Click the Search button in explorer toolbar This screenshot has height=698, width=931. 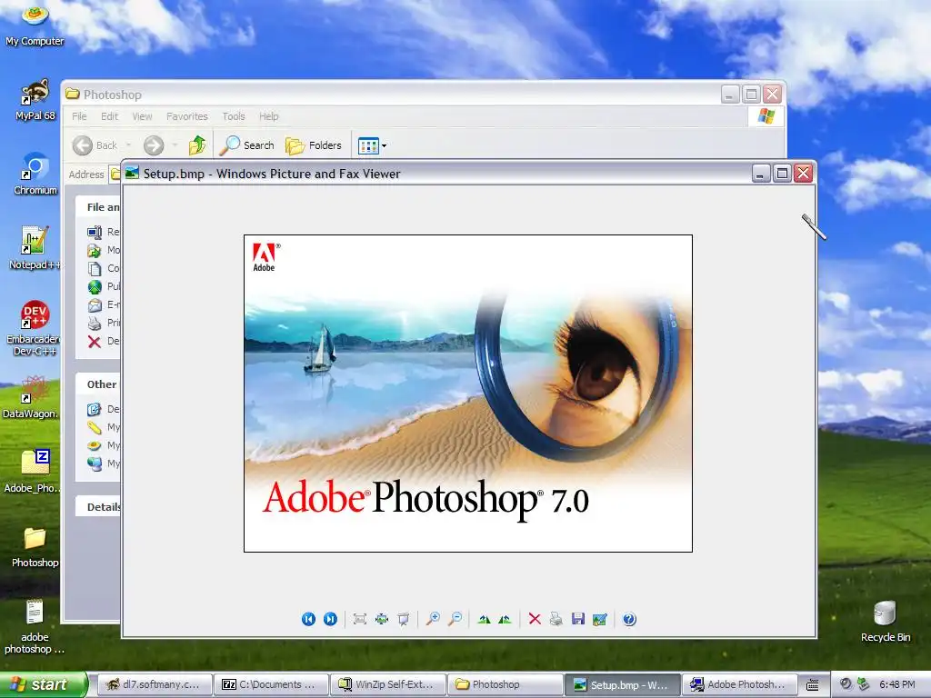click(x=247, y=145)
